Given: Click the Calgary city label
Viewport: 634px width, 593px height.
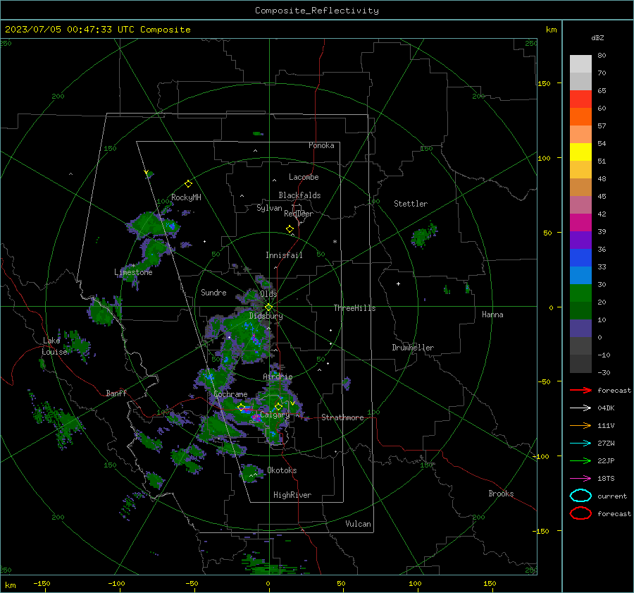Looking at the screenshot, I should pos(275,415).
